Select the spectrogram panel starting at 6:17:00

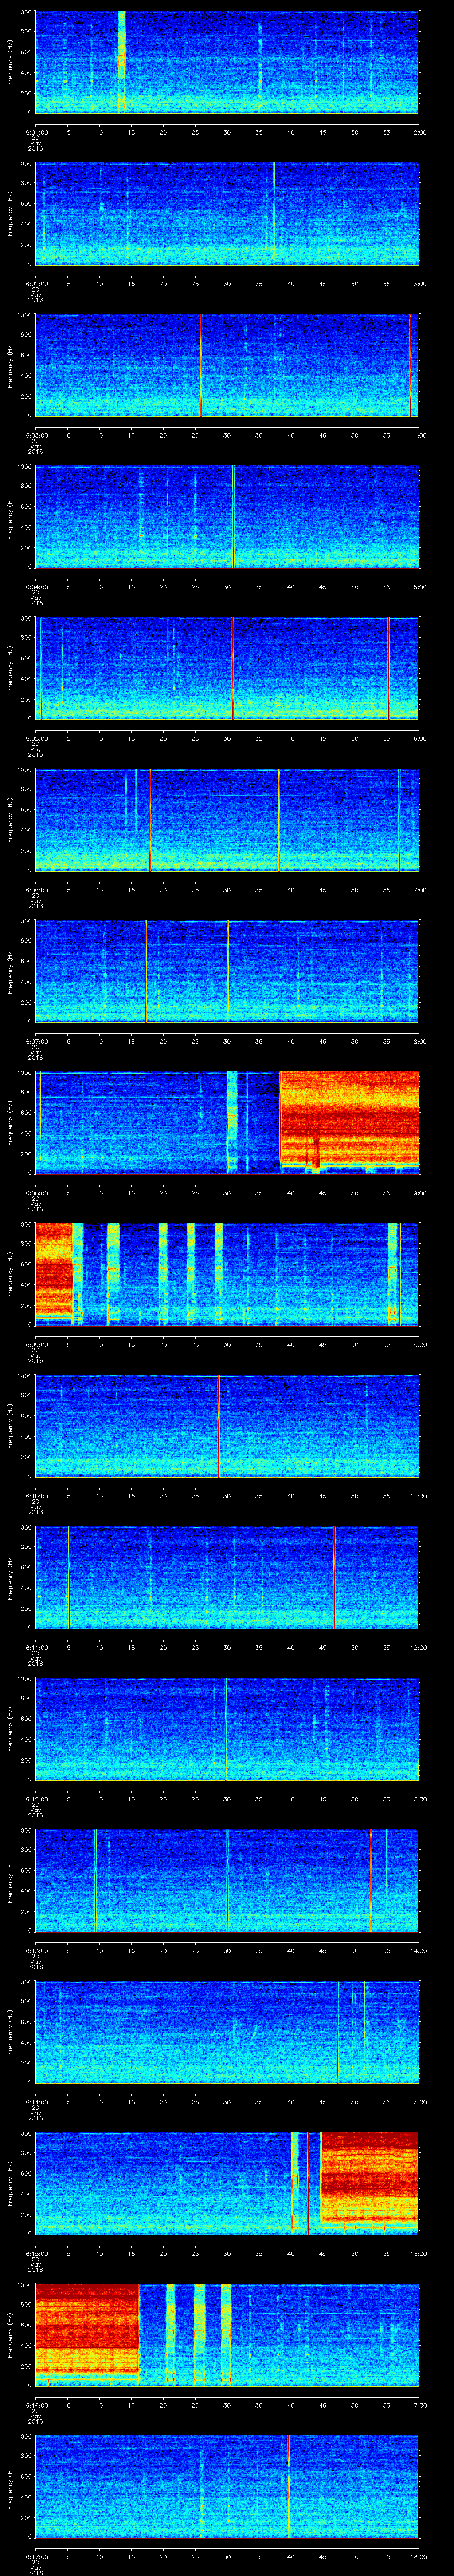pos(227,2487)
